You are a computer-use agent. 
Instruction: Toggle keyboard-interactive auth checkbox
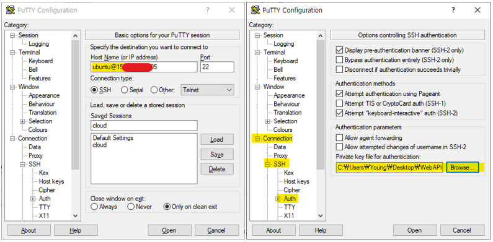[339, 113]
